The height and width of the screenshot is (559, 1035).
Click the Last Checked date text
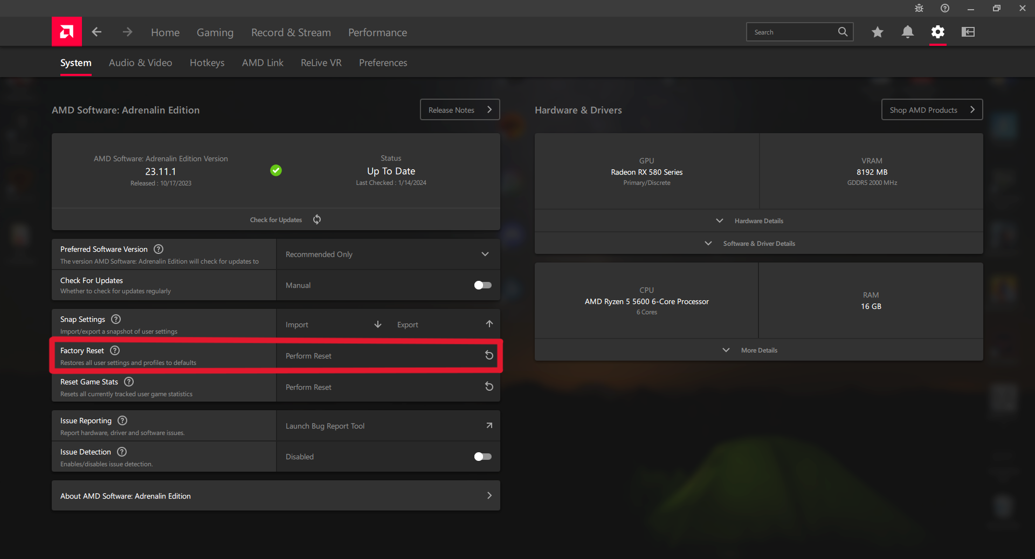(x=391, y=183)
